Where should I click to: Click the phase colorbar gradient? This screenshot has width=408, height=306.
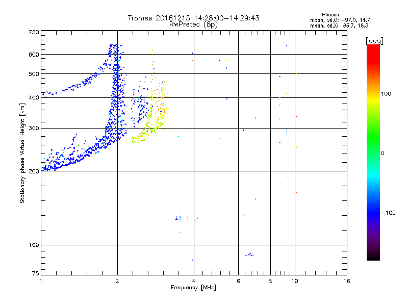click(x=373, y=152)
